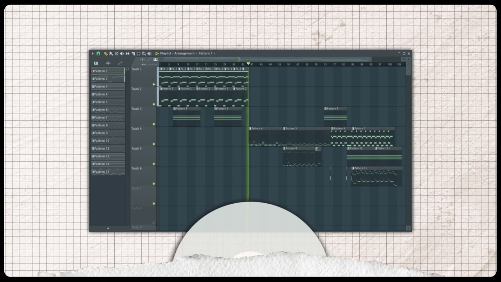
Task: Toggle Track 7 mute LED
Action: (x=154, y=204)
